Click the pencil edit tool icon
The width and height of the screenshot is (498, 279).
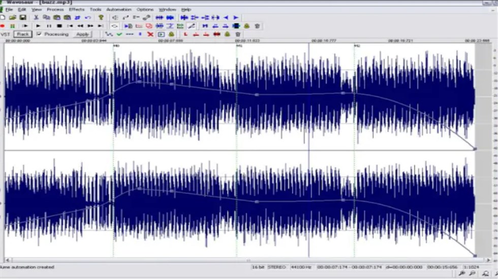pos(192,26)
